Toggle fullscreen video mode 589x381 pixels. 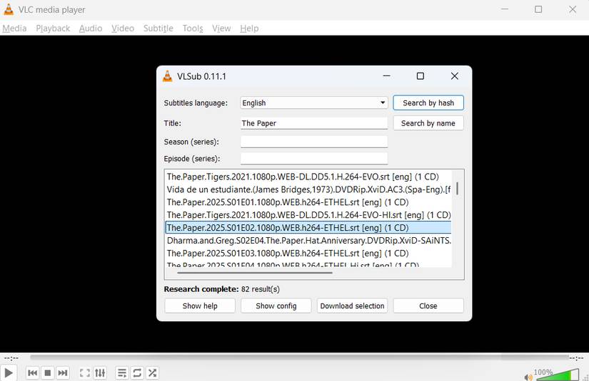click(85, 372)
